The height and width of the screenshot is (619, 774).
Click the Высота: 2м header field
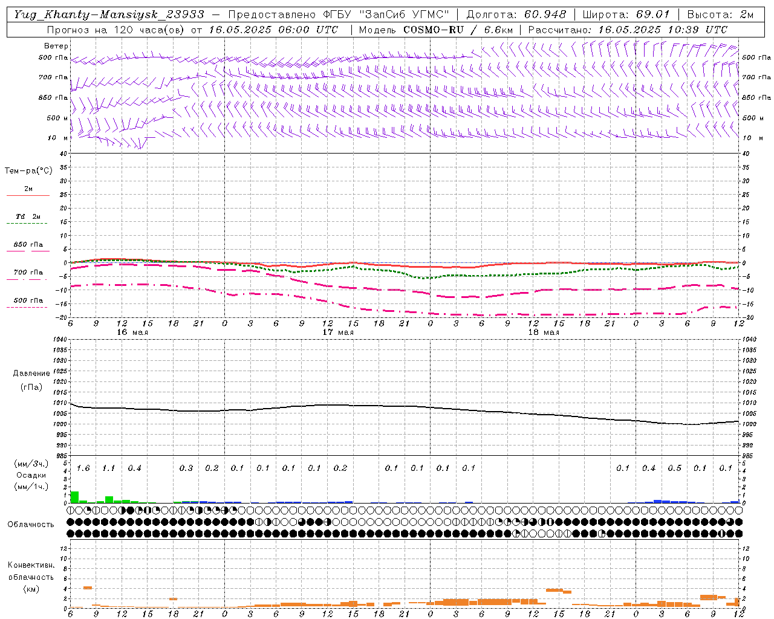point(720,15)
